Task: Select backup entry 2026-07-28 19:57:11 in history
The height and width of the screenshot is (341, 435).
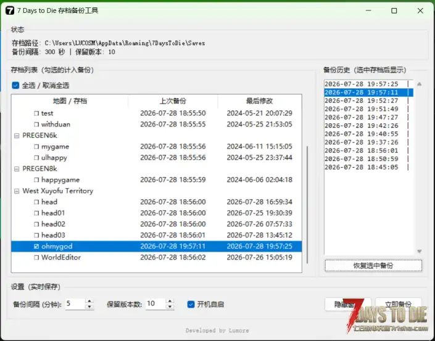Action: pyautogui.click(x=369, y=92)
